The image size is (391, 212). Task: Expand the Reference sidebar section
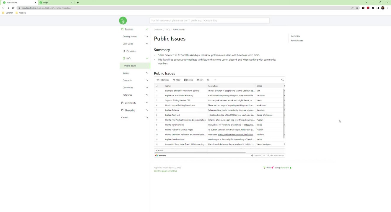coord(147,95)
